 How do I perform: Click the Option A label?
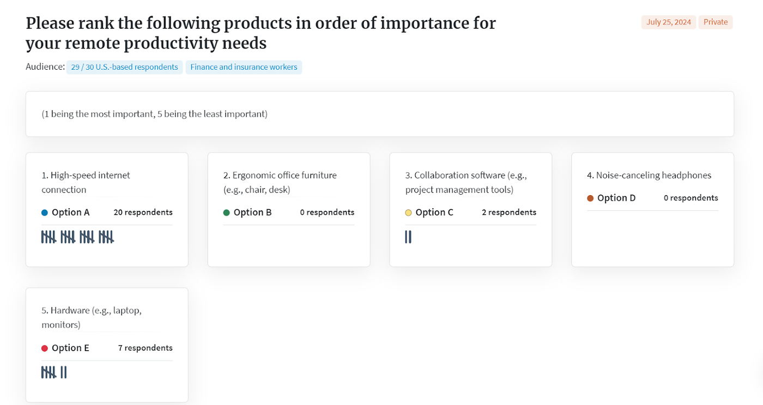point(70,213)
